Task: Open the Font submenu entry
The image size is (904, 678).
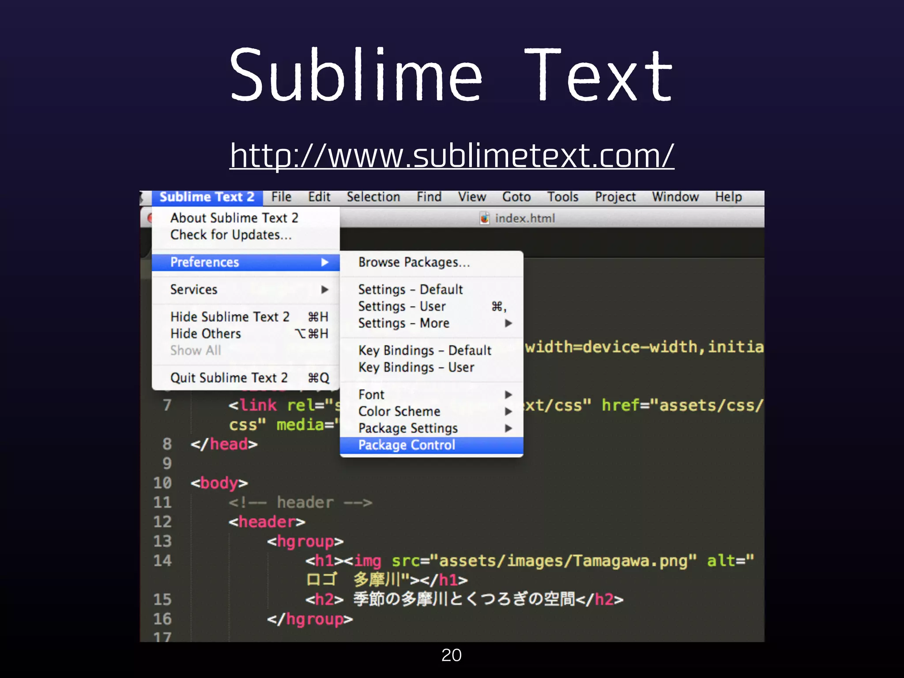Action: [x=432, y=395]
